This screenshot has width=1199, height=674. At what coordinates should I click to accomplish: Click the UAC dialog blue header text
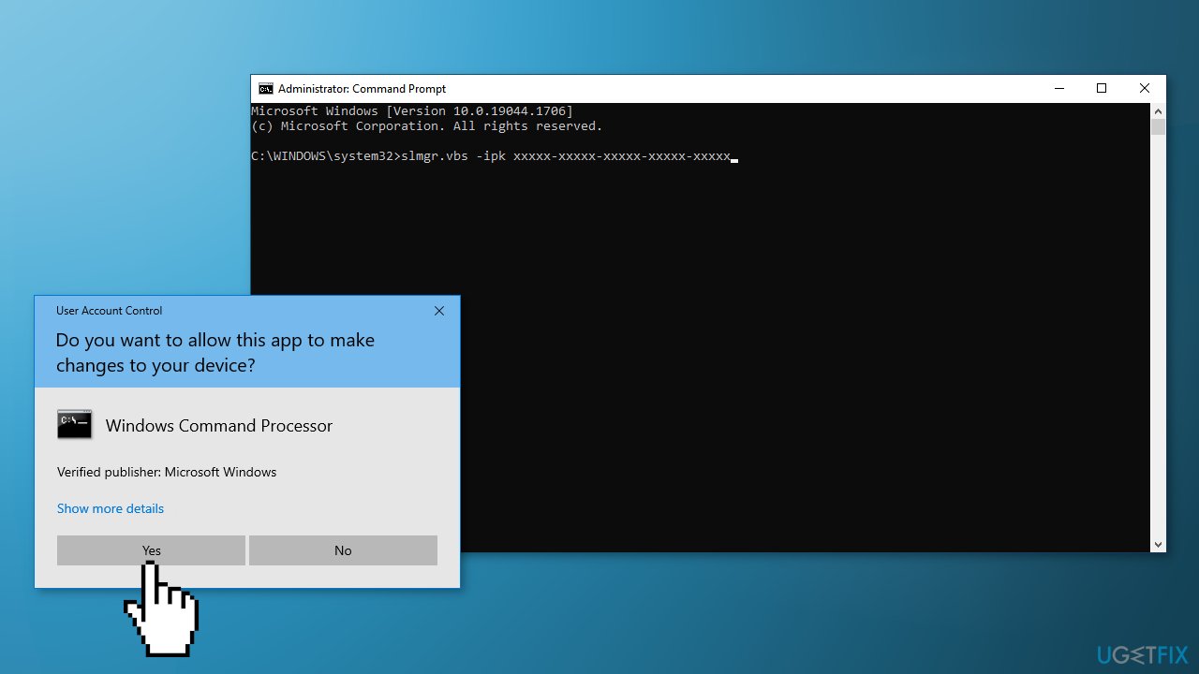click(x=215, y=353)
